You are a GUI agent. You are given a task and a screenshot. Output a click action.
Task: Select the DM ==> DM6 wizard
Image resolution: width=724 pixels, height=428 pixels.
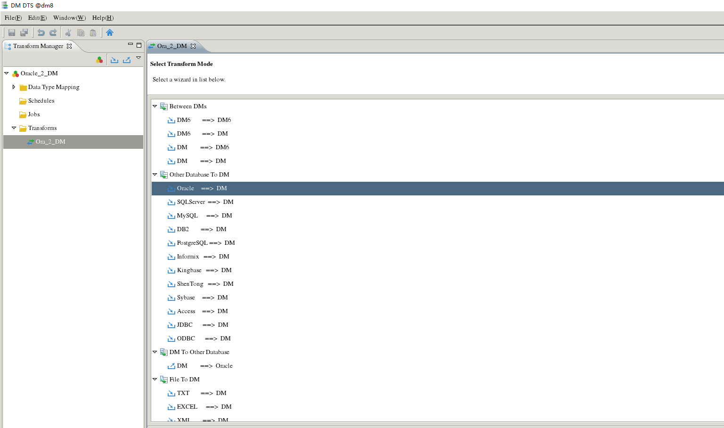(x=203, y=147)
